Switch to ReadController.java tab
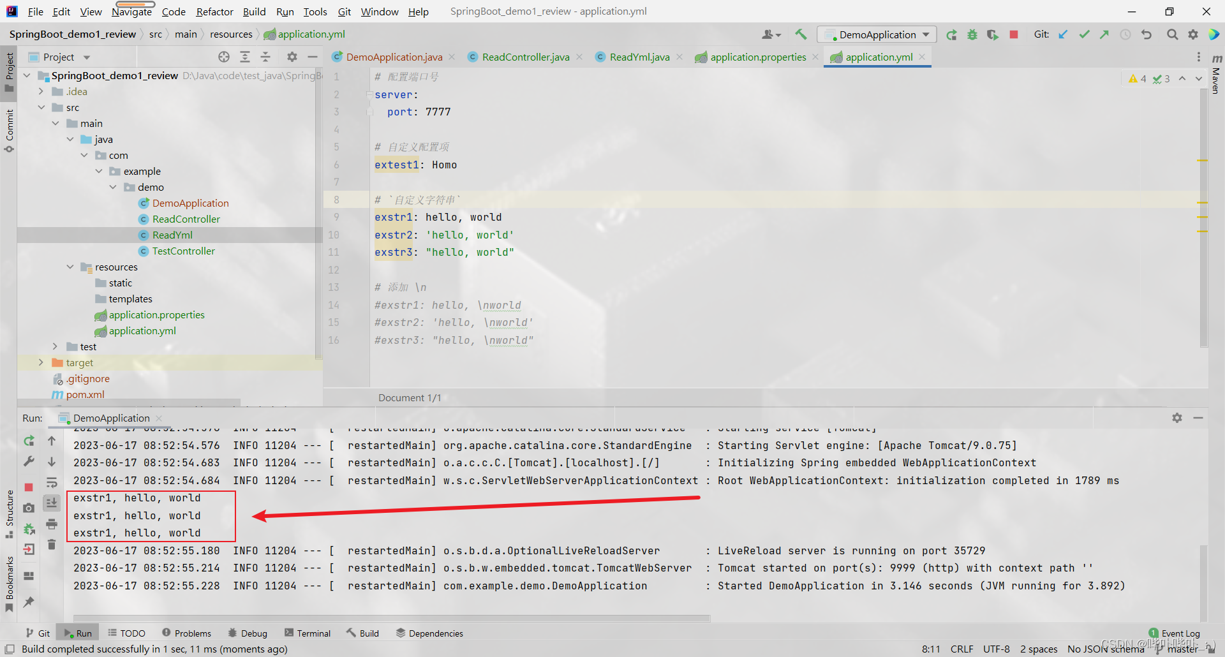This screenshot has width=1225, height=657. 524,57
